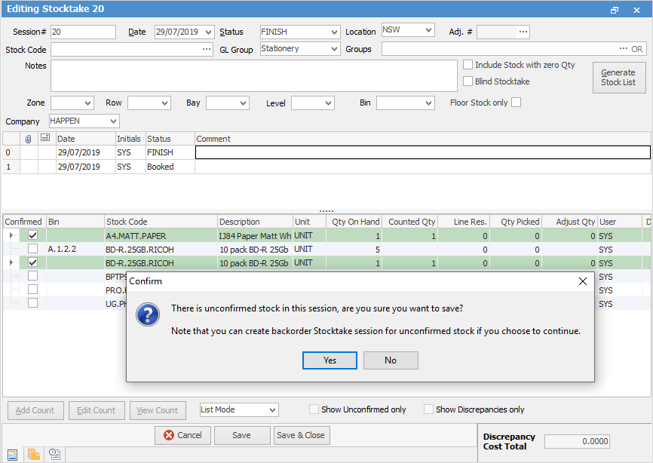653x463 pixels.
Task: Click the Adj. # ellipsis button
Action: (523, 32)
